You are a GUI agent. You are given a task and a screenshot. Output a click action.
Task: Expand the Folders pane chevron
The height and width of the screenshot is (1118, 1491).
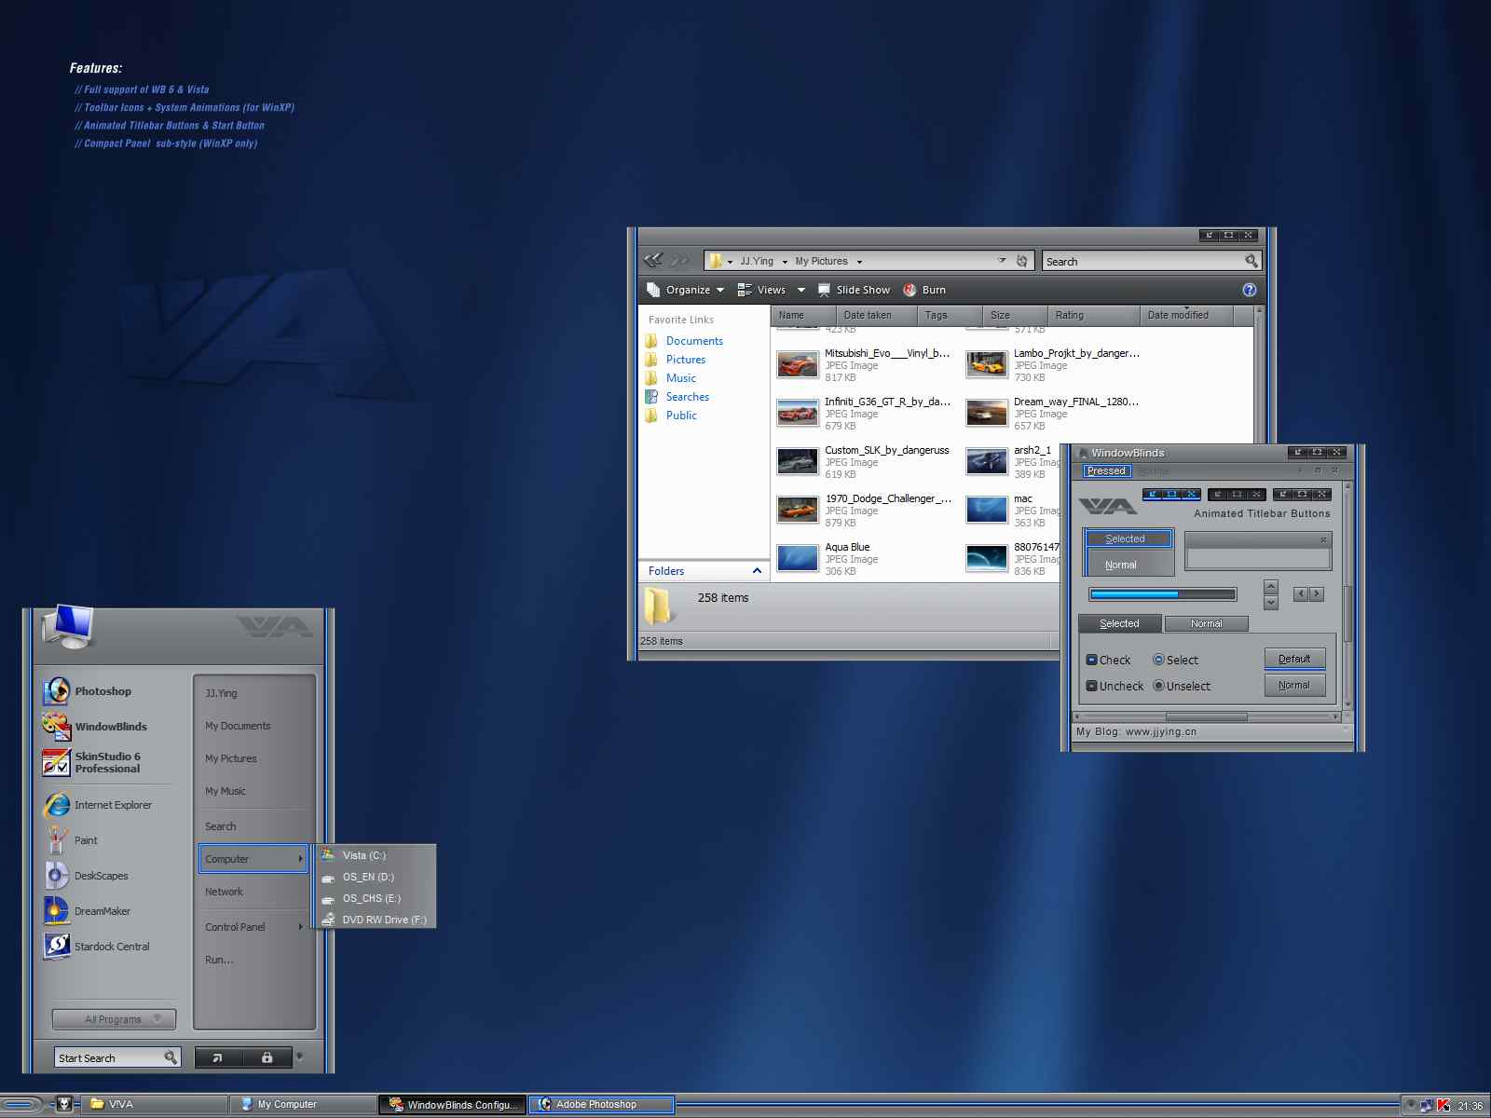757,570
